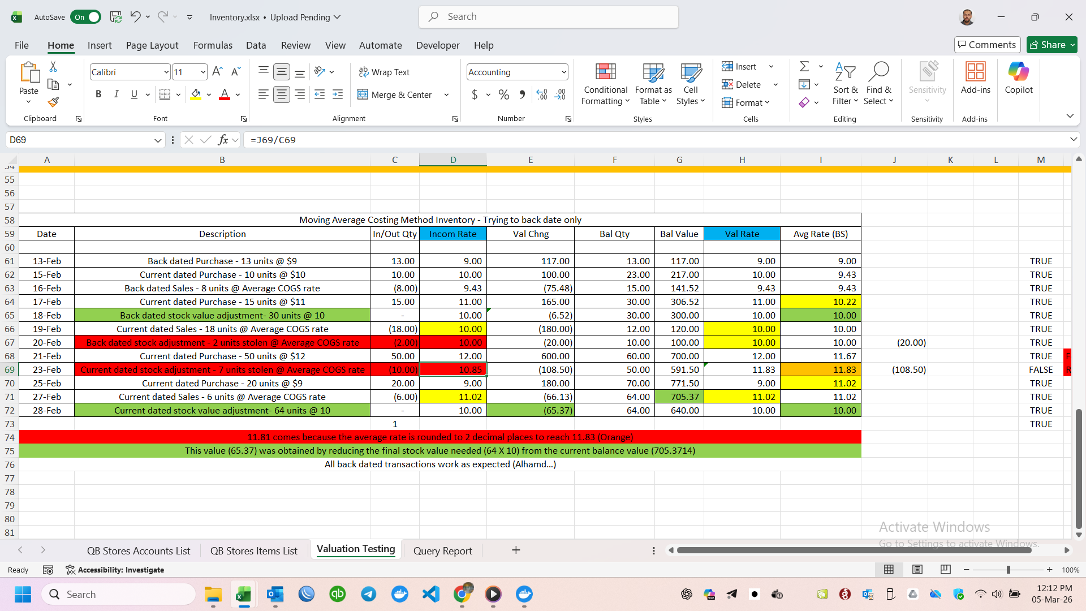
Task: Turn off the AutoSave toggle
Action: pyautogui.click(x=85, y=17)
